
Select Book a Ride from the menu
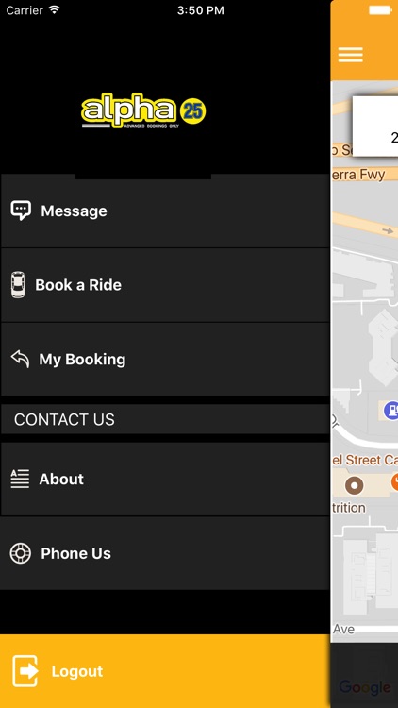[165, 285]
